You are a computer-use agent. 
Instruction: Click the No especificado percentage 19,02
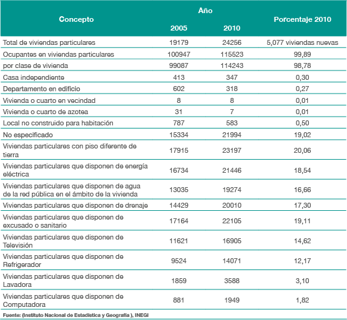(x=302, y=135)
